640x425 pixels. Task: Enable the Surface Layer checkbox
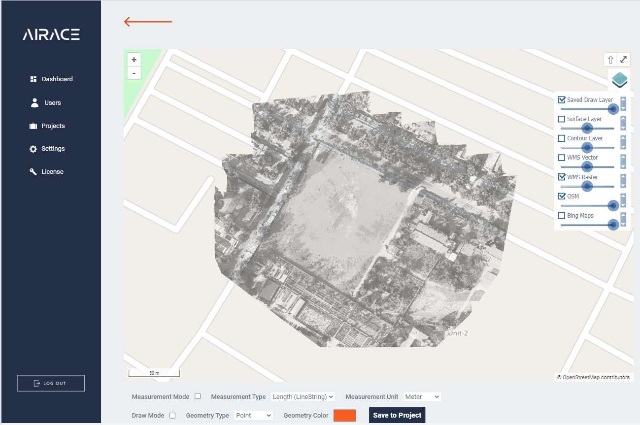coord(562,119)
